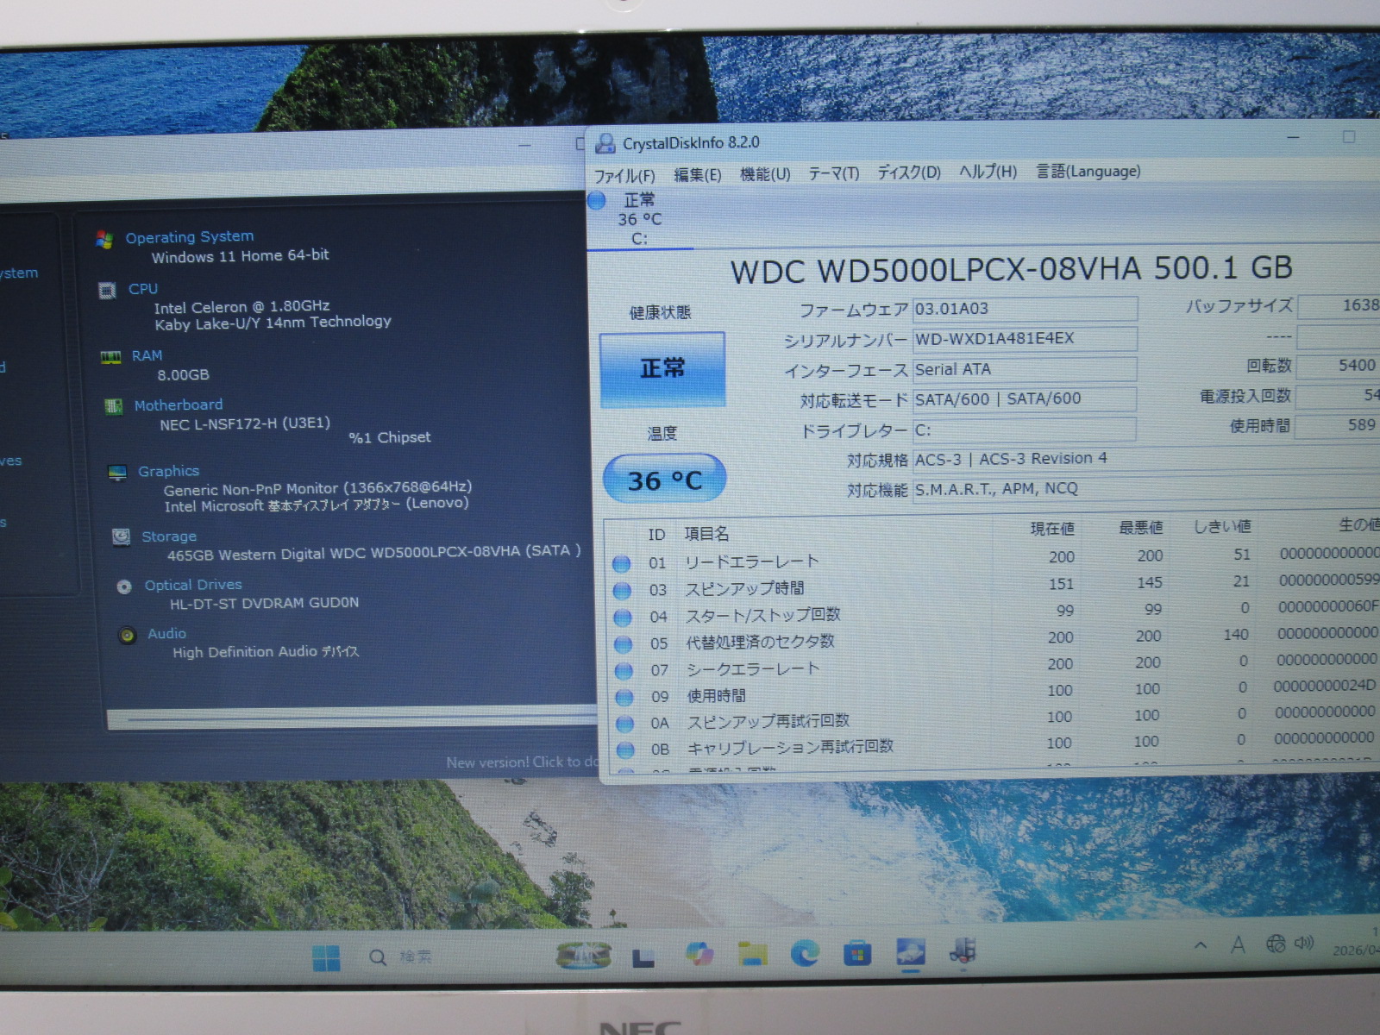Click the Motherboard section link
Image resolution: width=1380 pixels, height=1035 pixels.
pyautogui.click(x=178, y=405)
